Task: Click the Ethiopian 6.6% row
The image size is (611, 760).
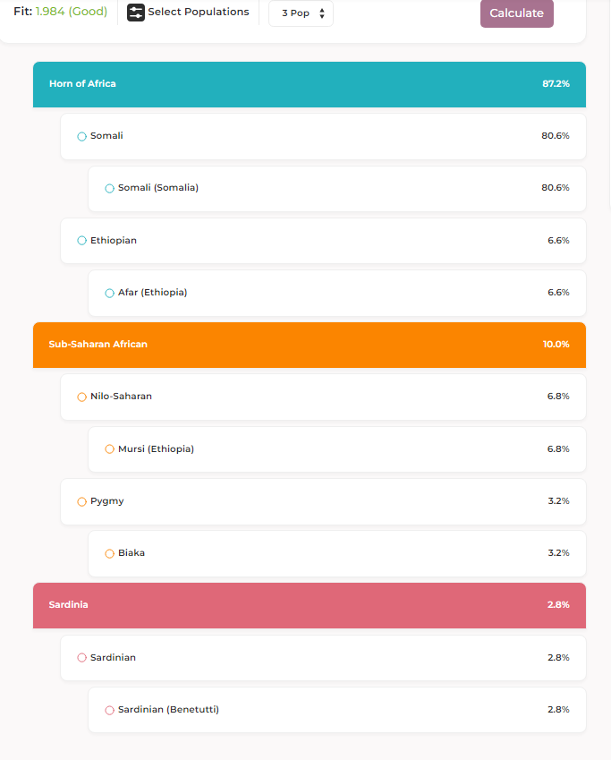Action: 323,241
